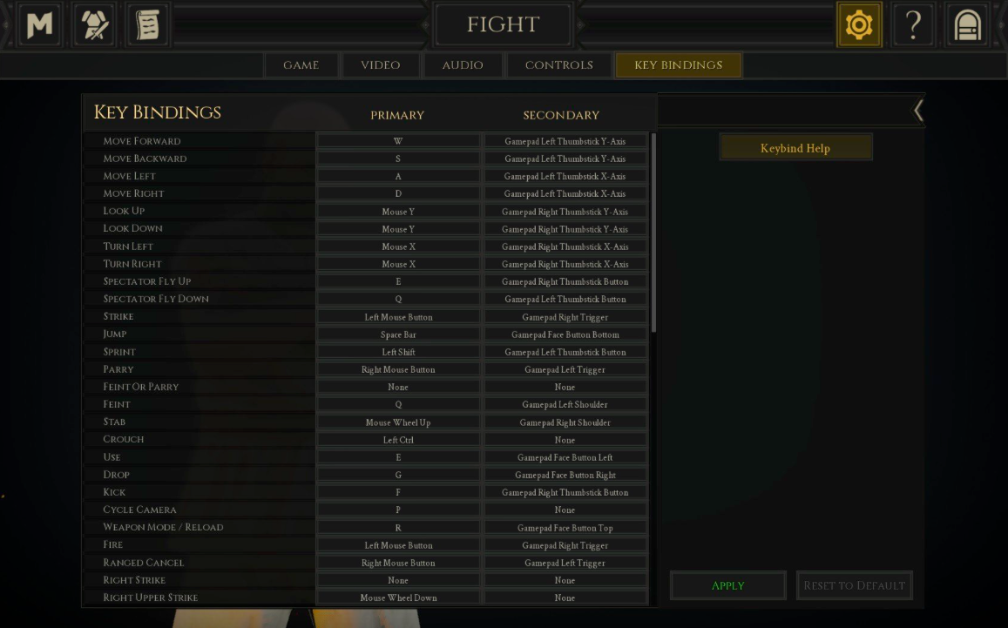1008x628 pixels.
Task: Switch to the Video settings tab
Action: coord(381,65)
